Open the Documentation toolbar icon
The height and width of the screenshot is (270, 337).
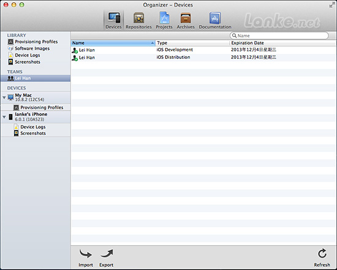pos(215,18)
